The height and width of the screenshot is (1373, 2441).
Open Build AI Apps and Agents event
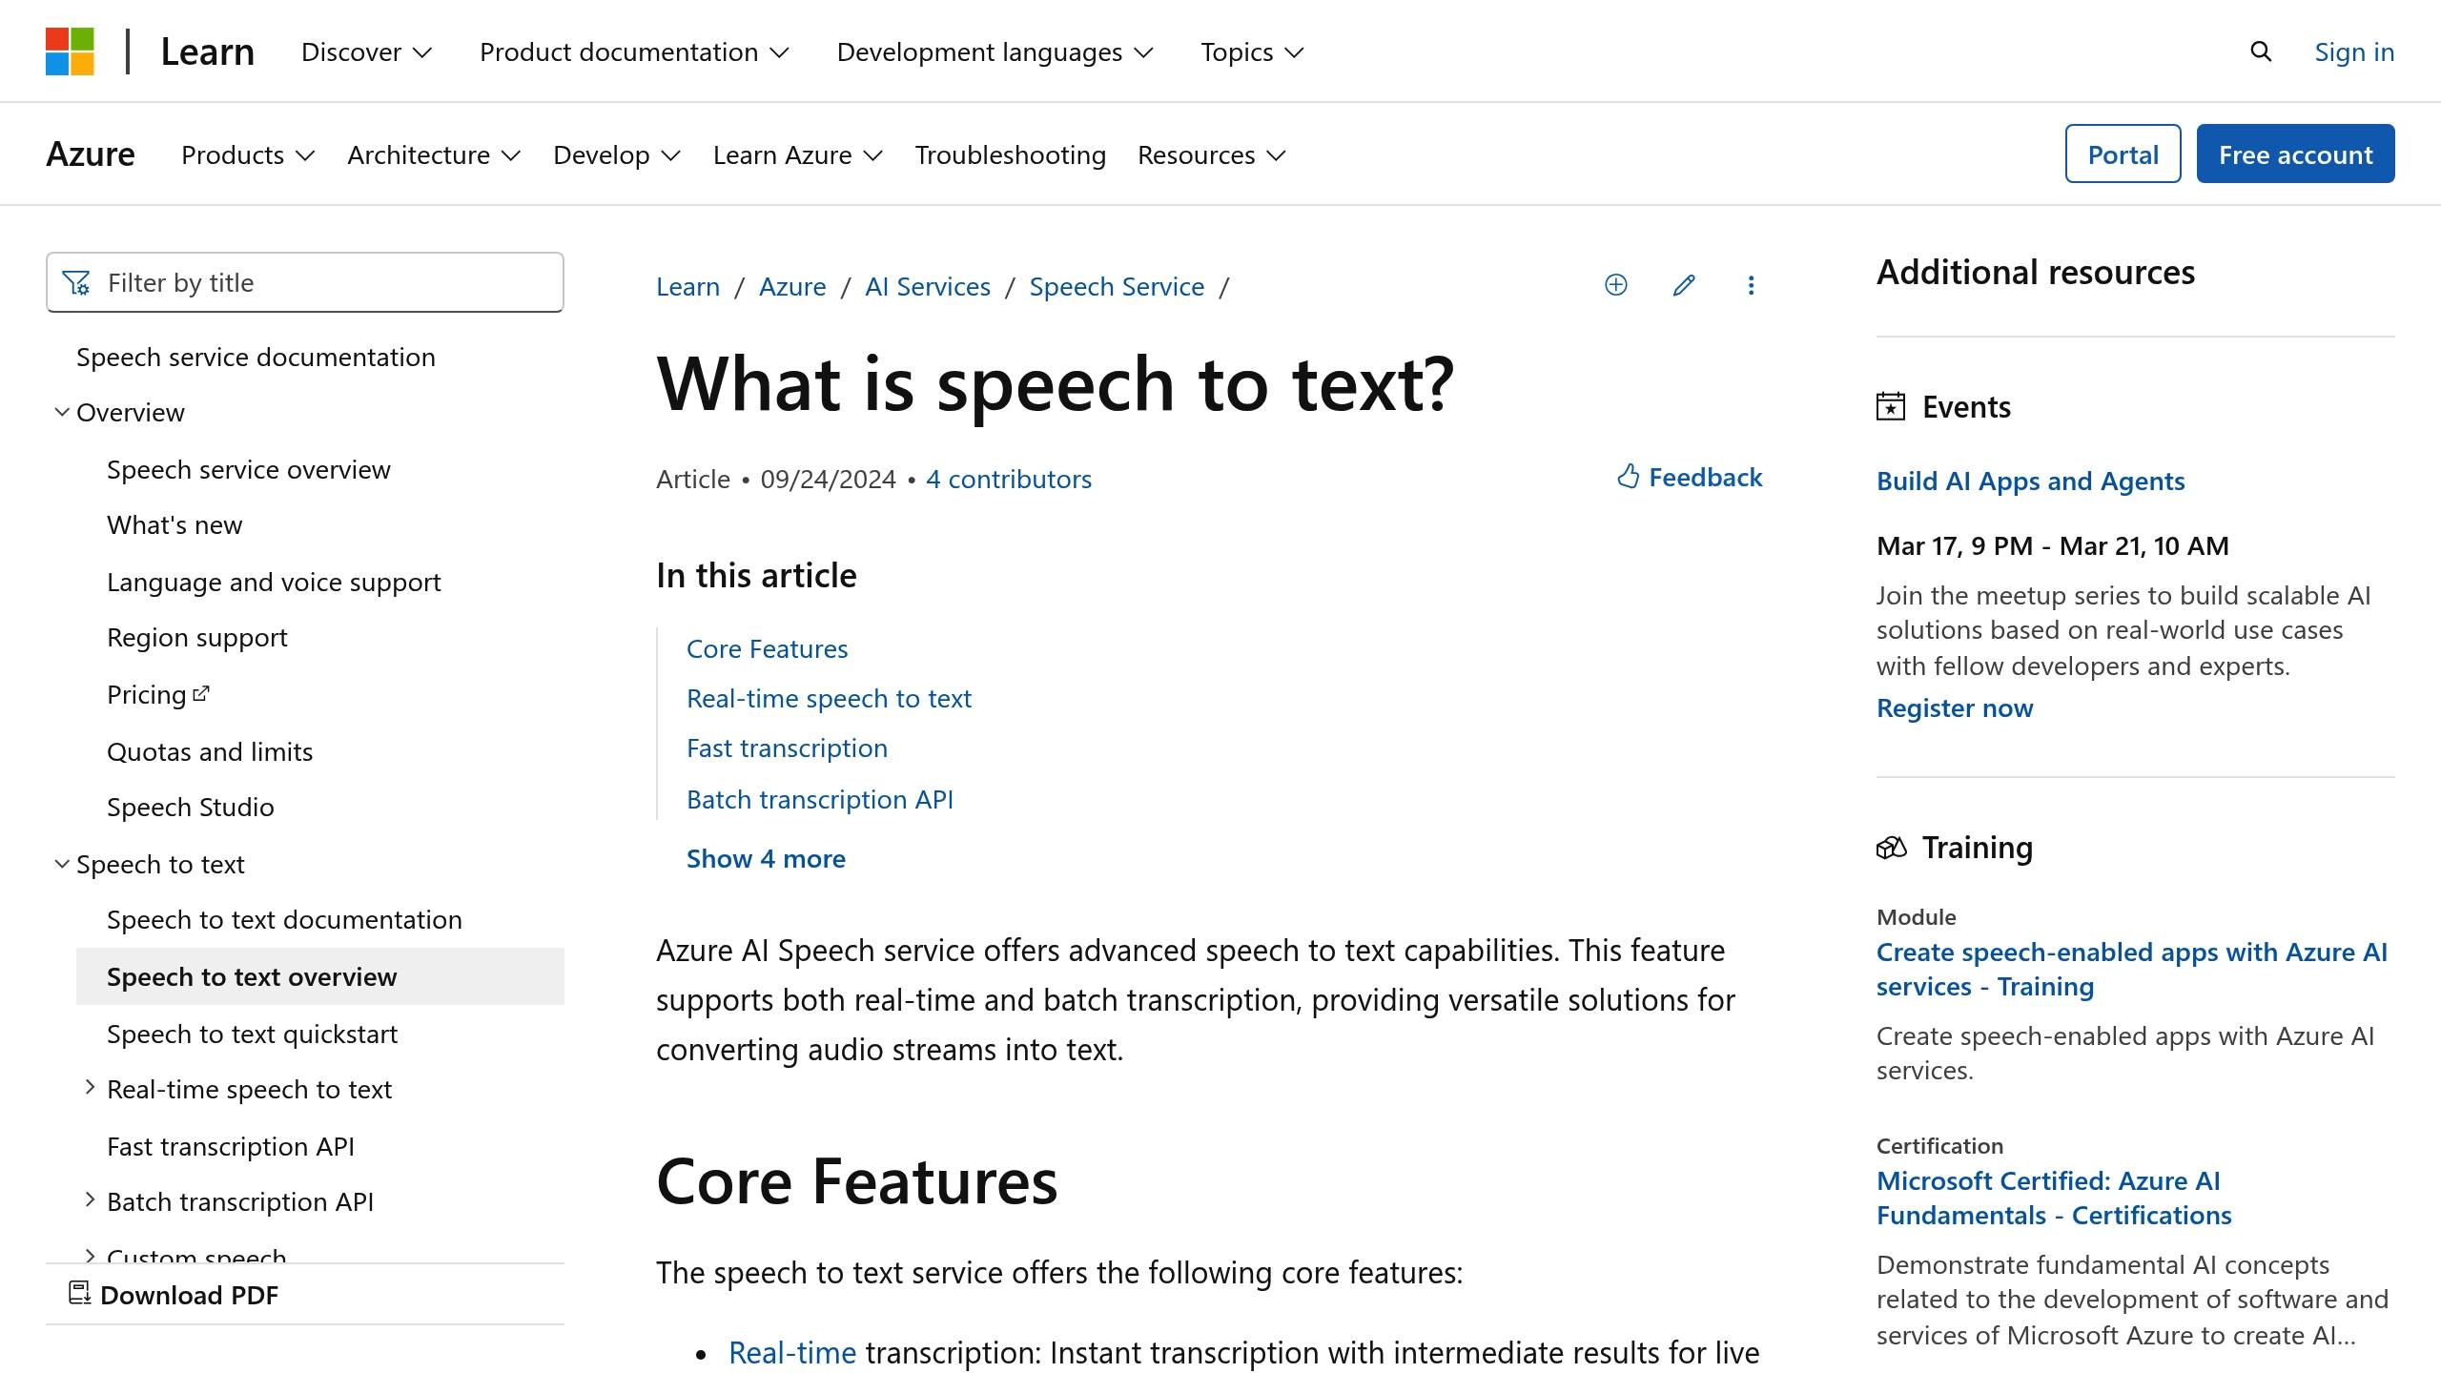pyautogui.click(x=2030, y=481)
